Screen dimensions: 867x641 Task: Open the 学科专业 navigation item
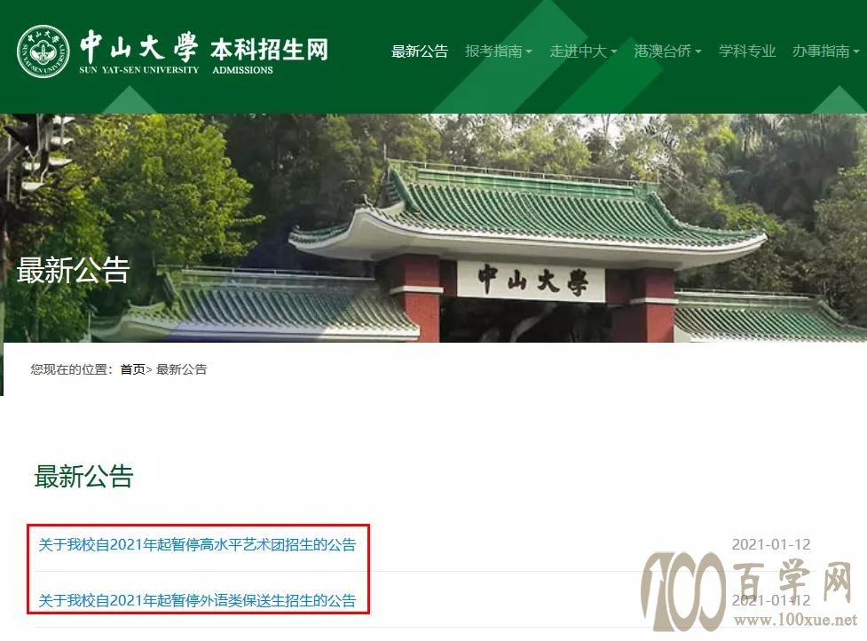pyautogui.click(x=747, y=51)
